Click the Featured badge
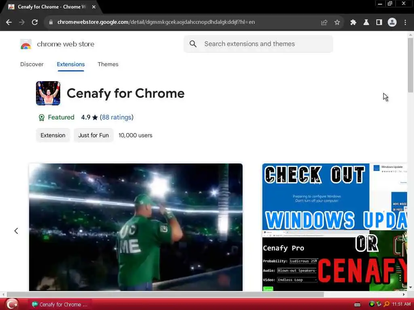Image resolution: width=414 pixels, height=310 pixels. point(56,117)
